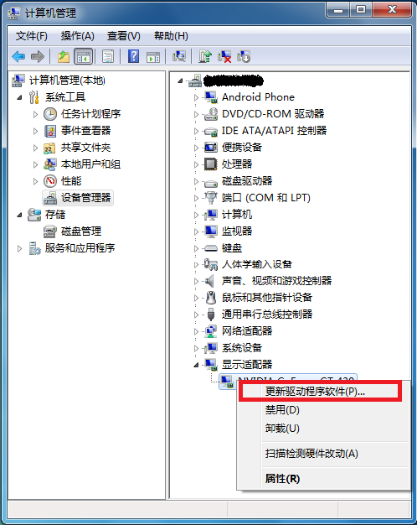Select 事件查看器 in the left tree
Image resolution: width=417 pixels, height=525 pixels.
(86, 131)
